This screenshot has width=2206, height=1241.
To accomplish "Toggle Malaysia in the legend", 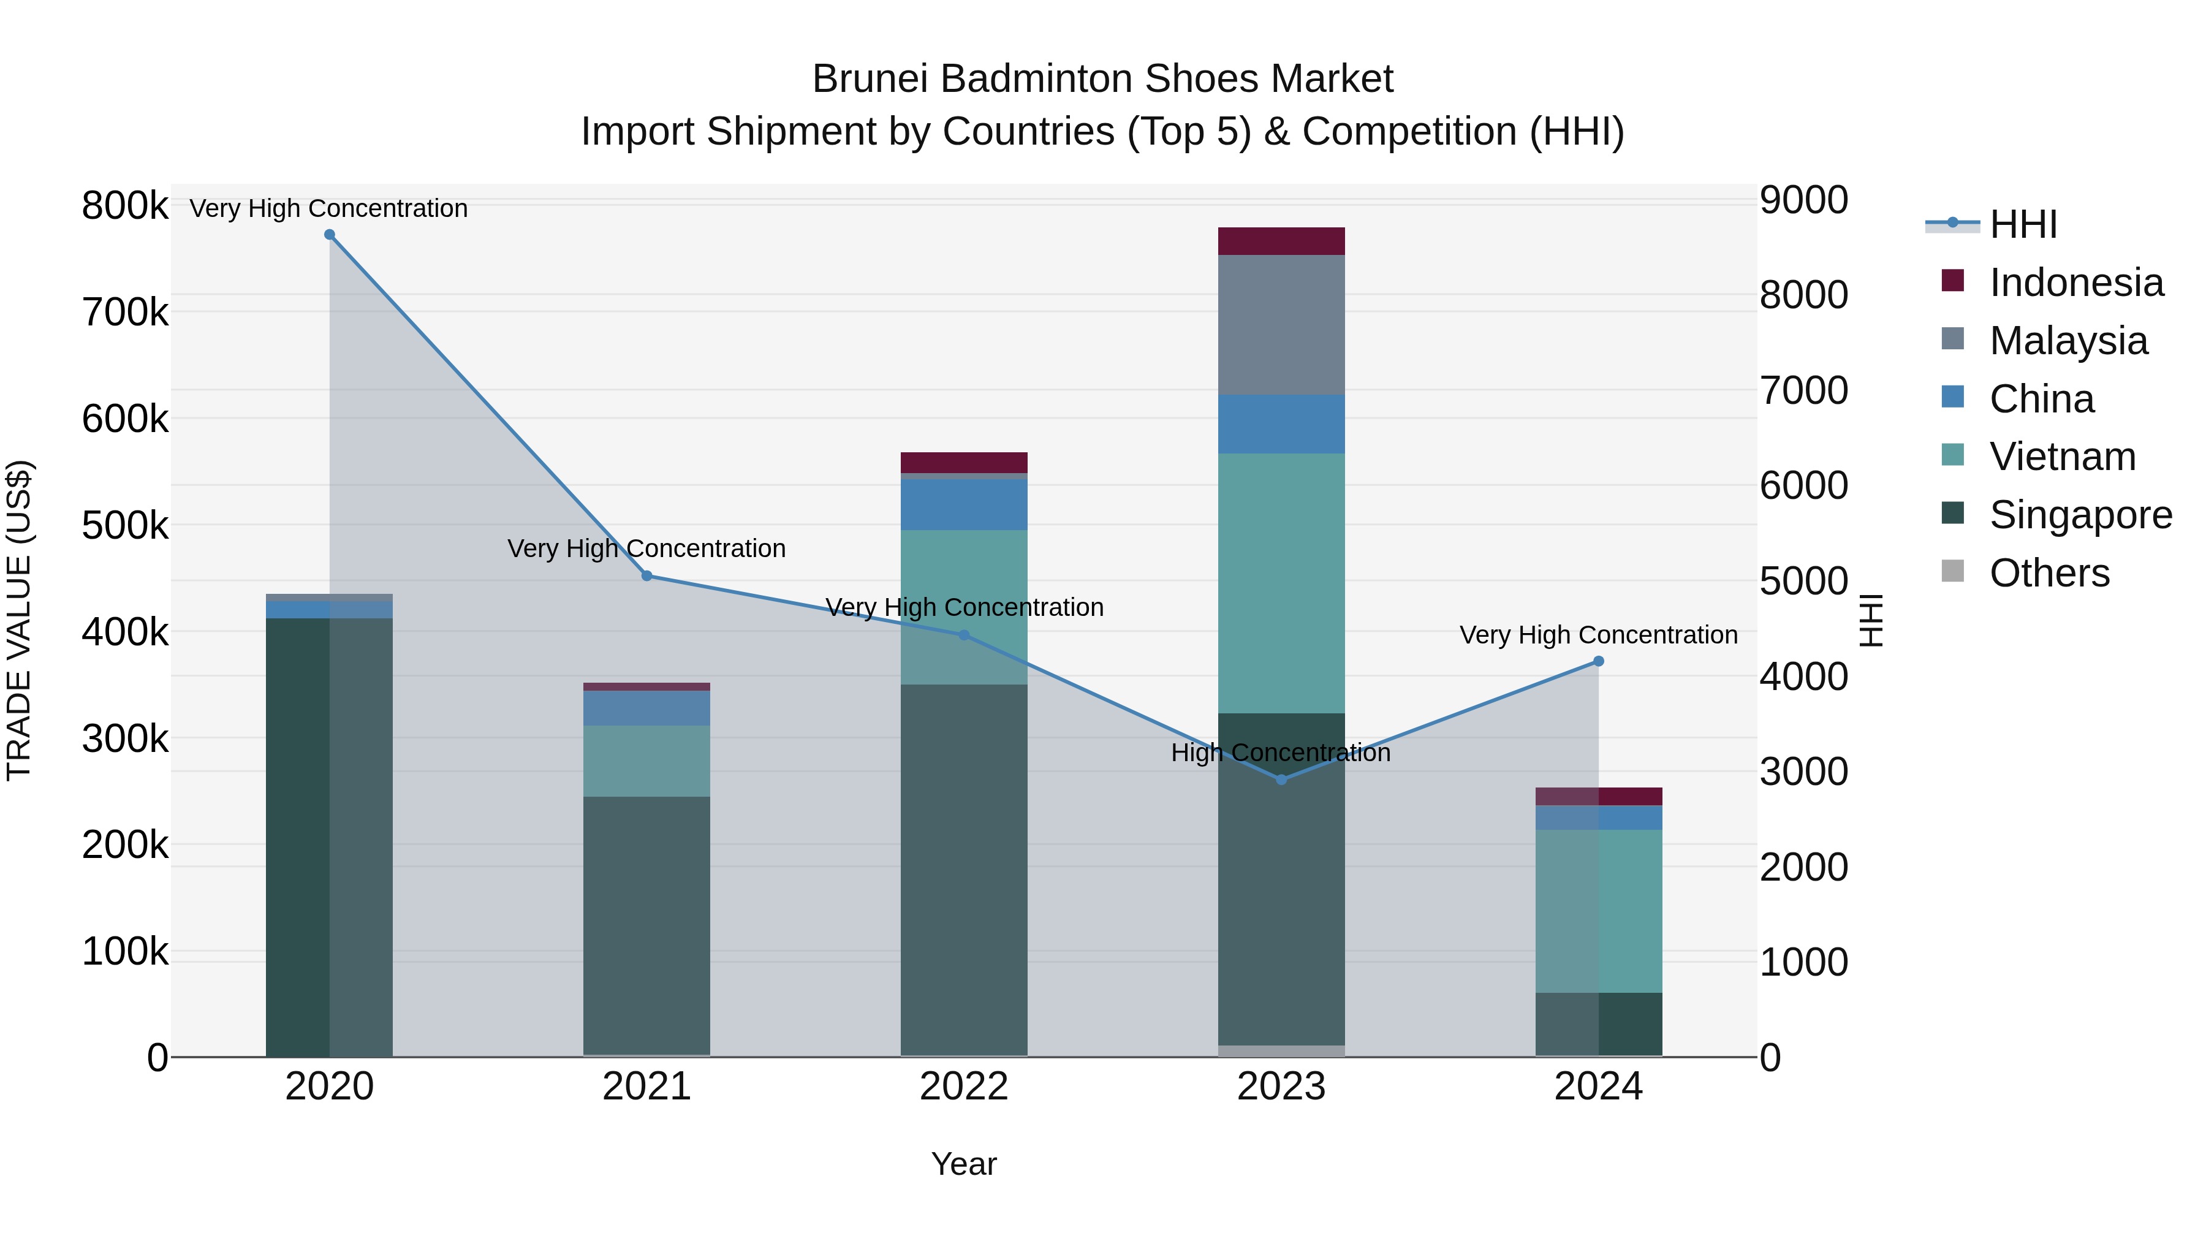I will click(2044, 341).
